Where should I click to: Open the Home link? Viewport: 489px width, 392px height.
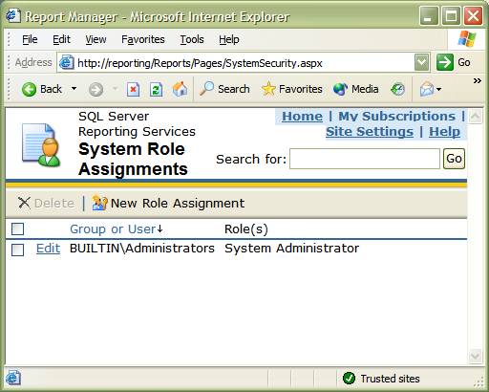[x=302, y=117]
